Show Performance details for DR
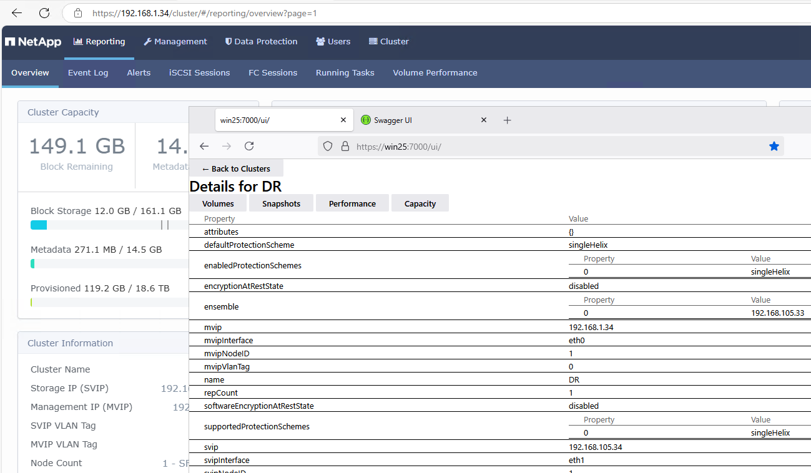The width and height of the screenshot is (811, 473). (352, 203)
